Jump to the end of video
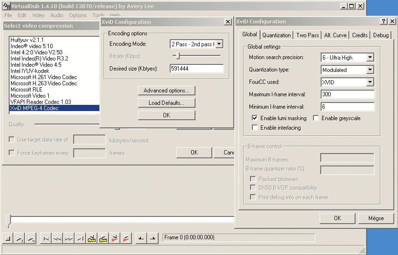398x255 pixels. pyautogui.click(x=80, y=238)
